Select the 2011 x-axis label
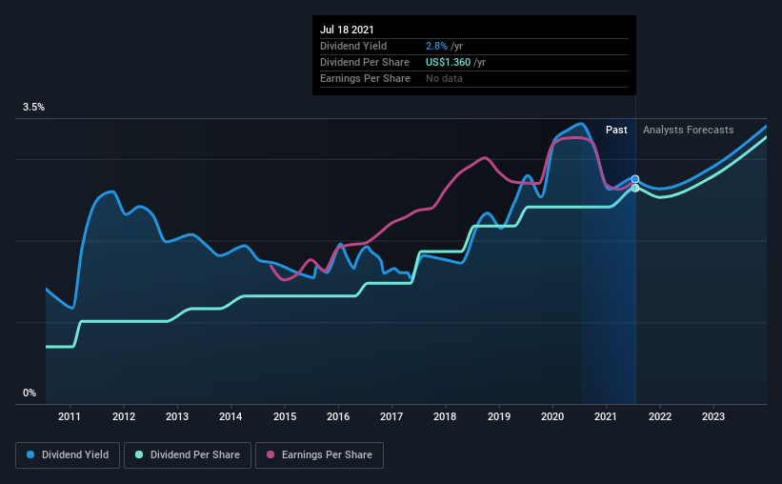782x484 pixels. click(x=70, y=416)
